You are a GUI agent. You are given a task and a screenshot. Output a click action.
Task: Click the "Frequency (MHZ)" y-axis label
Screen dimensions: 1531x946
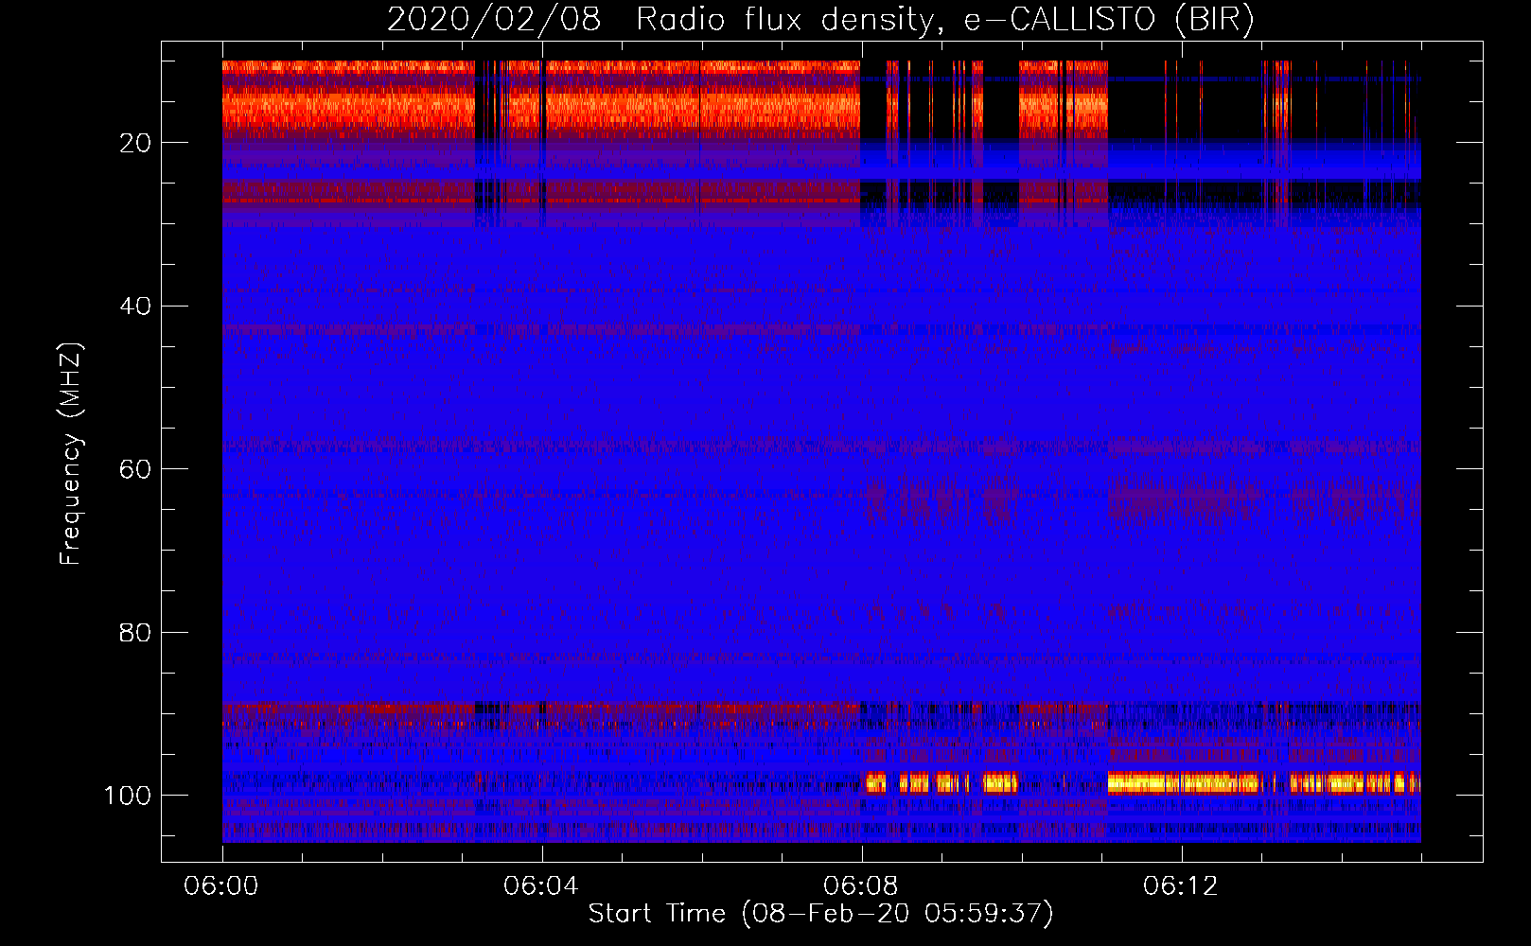71,454
